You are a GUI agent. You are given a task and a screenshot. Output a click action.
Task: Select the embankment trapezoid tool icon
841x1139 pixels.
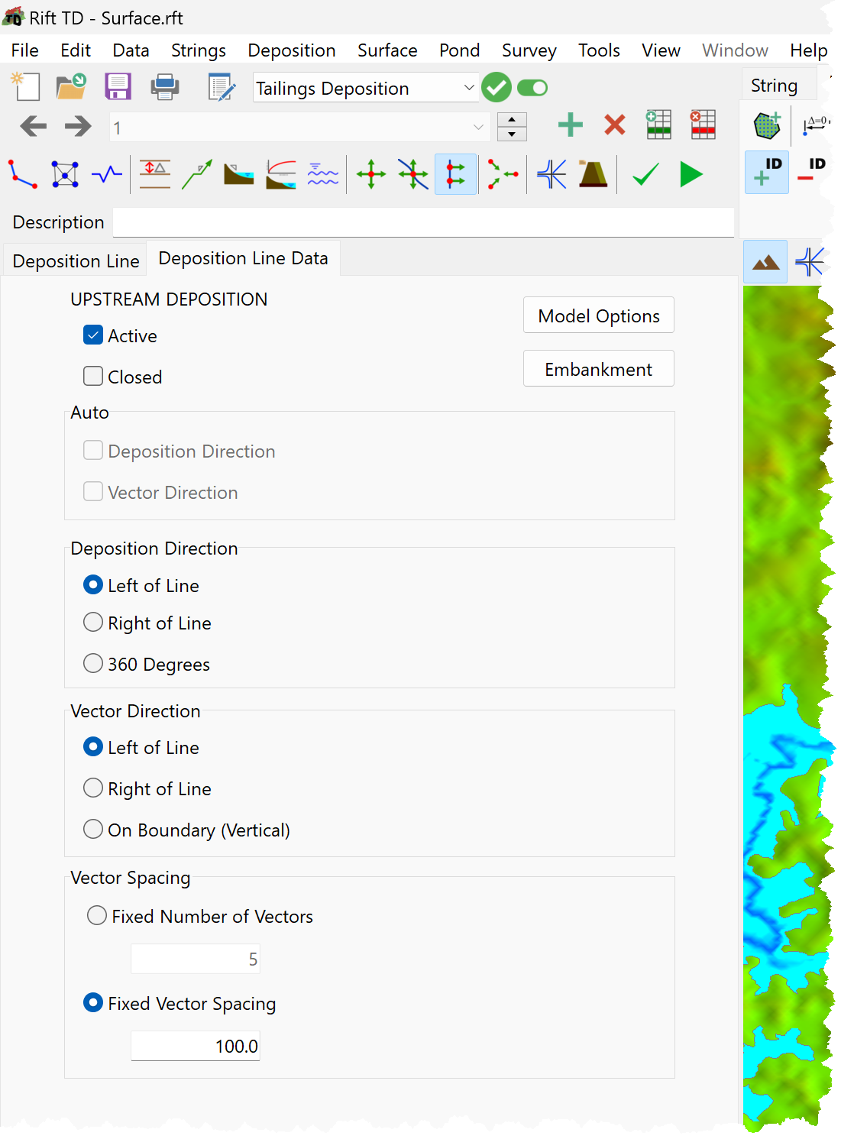click(593, 175)
